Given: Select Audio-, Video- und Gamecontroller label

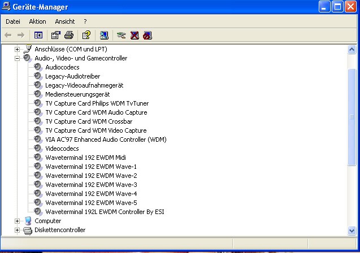Looking at the screenshot, I should click(x=81, y=58).
